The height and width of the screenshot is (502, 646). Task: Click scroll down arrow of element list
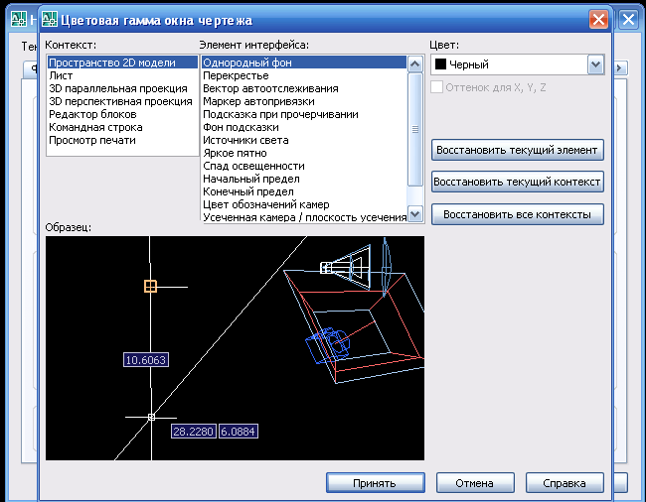pyautogui.click(x=415, y=213)
